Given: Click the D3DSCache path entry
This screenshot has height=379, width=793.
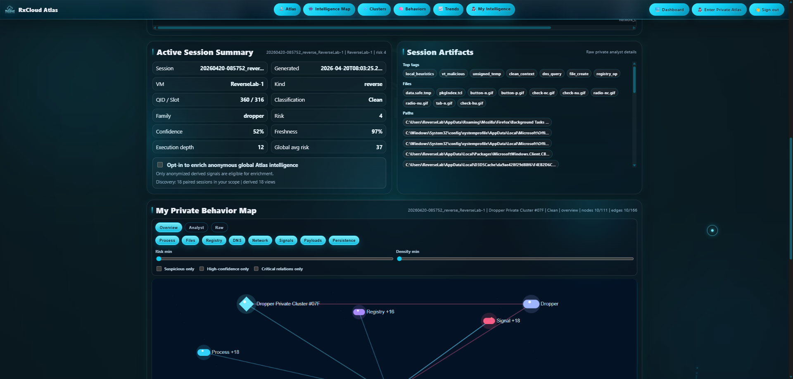Looking at the screenshot, I should 480,164.
